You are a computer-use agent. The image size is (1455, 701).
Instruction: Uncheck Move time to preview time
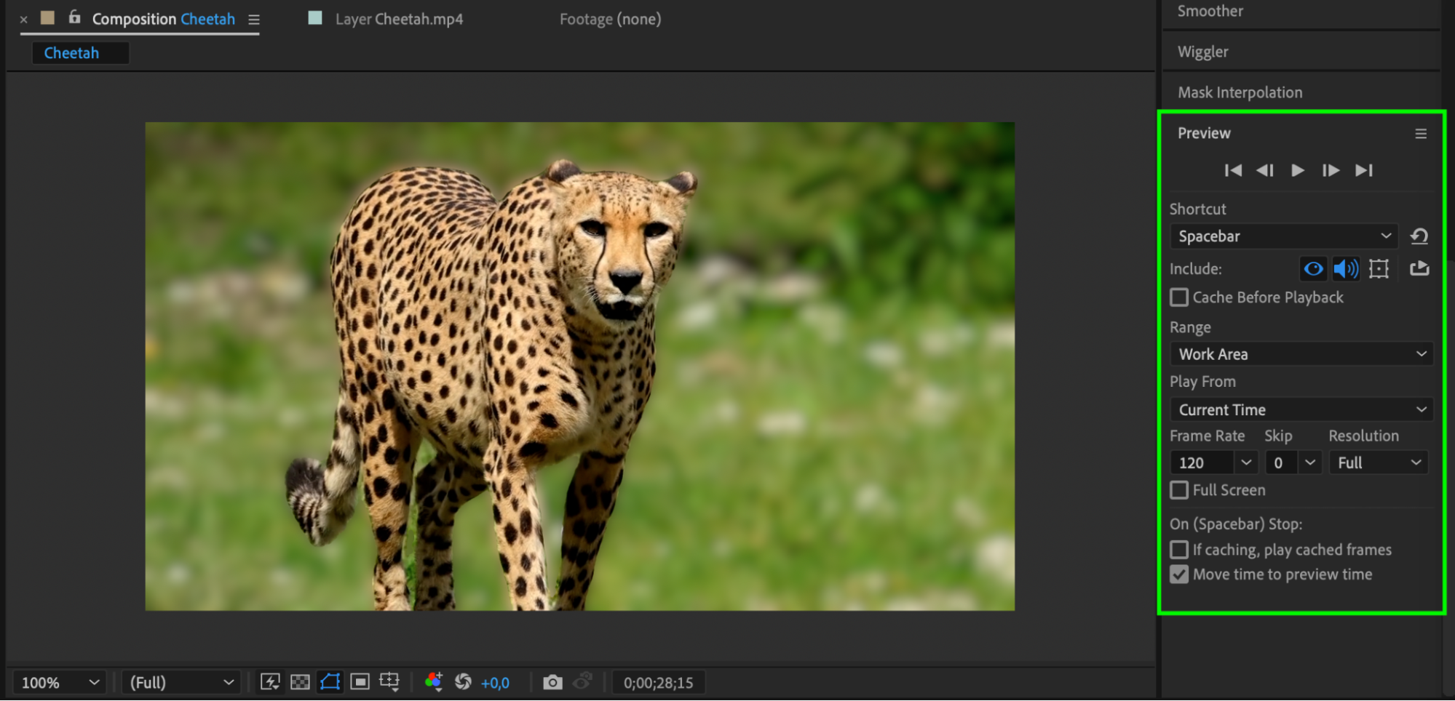coord(1179,574)
